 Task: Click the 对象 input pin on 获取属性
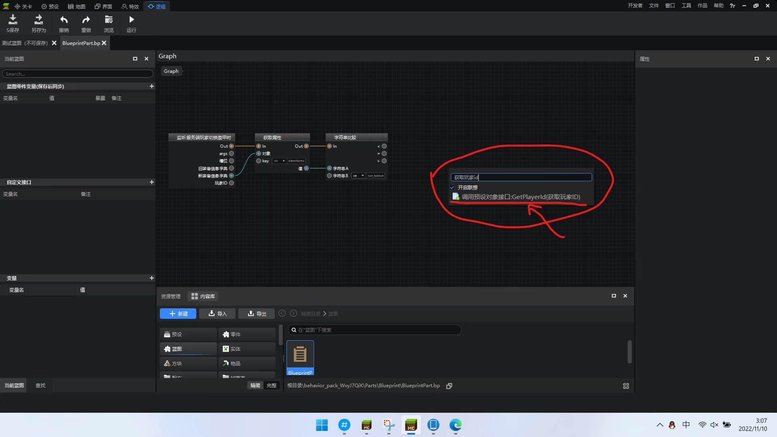pyautogui.click(x=259, y=153)
